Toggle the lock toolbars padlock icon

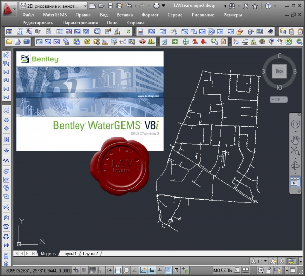pos(269,270)
